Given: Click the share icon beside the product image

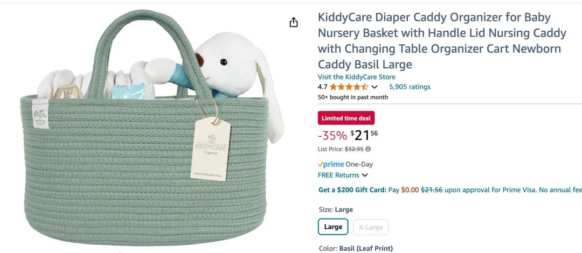Looking at the screenshot, I should coord(294,22).
